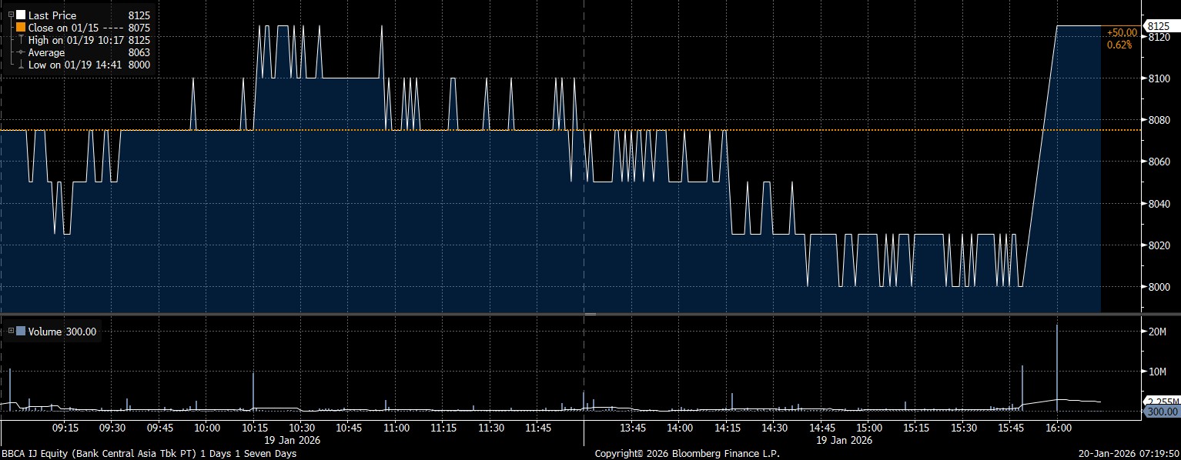Select the Low marker icon in legend

click(x=21, y=65)
